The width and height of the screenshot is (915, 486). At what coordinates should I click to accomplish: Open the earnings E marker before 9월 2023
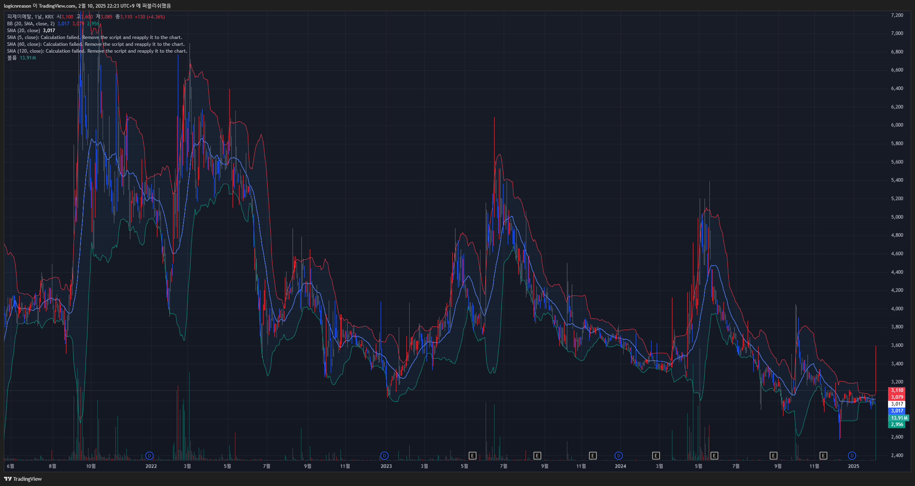(537, 455)
